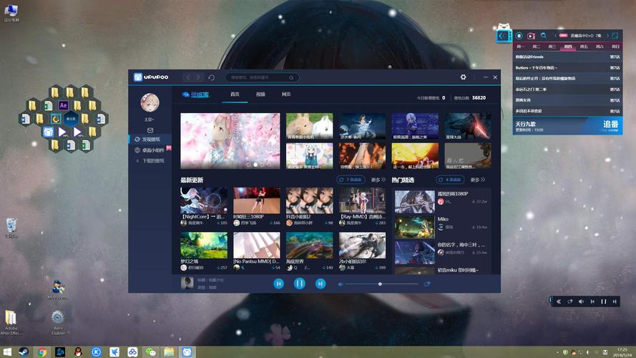Select 桌面小组件 in the upupoo sidebar
The height and width of the screenshot is (358, 636).
(150, 150)
